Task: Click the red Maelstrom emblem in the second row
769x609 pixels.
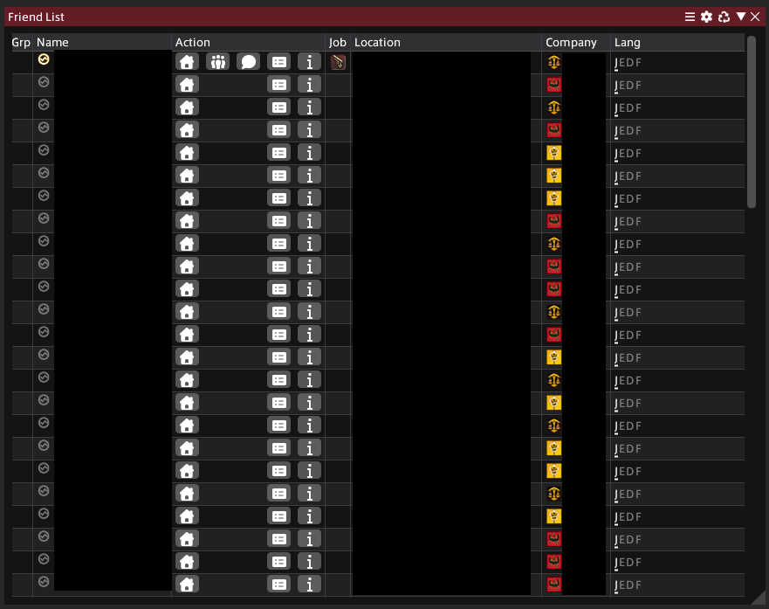Action: coord(554,85)
